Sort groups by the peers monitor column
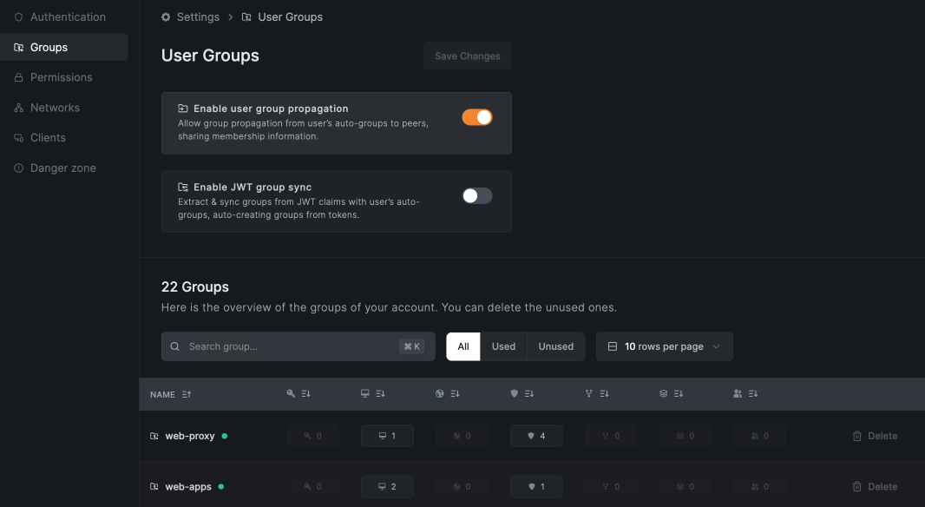Screen dimensions: 925x507 coord(372,394)
